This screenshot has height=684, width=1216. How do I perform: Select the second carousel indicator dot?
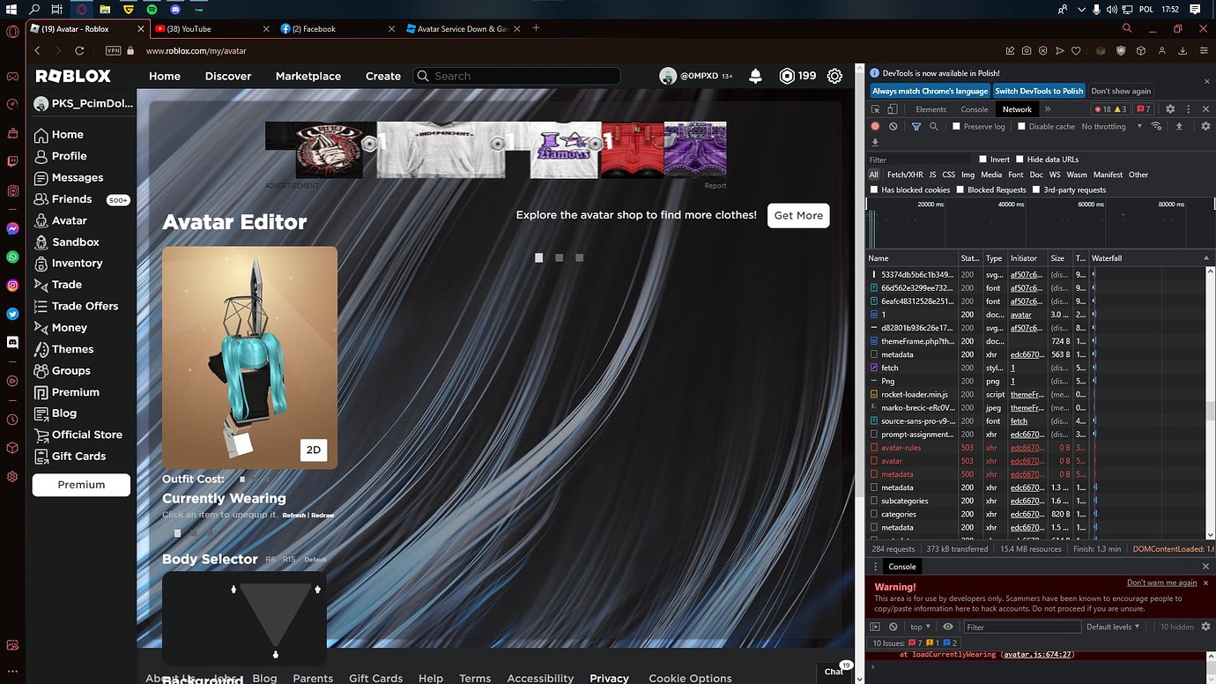559,257
